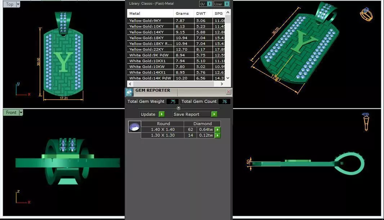Image resolution: width=384 pixels, height=220 pixels.
Task: Select the Yellow Gold:18KY R... row
Action: 176,43
